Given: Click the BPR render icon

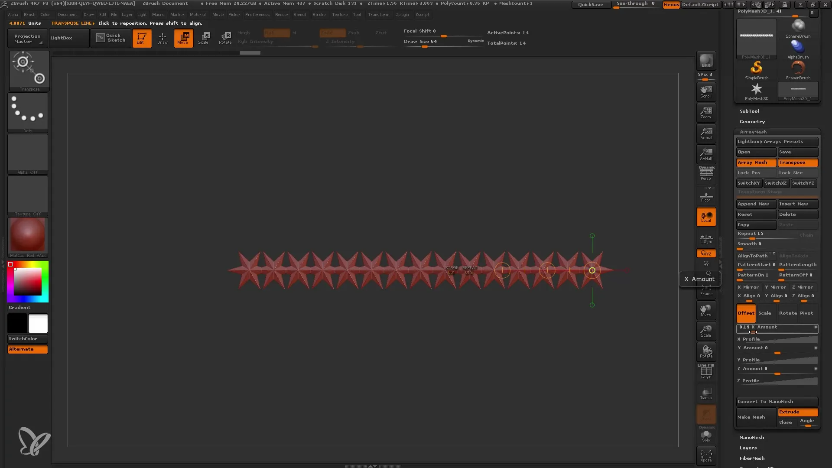Looking at the screenshot, I should [706, 61].
